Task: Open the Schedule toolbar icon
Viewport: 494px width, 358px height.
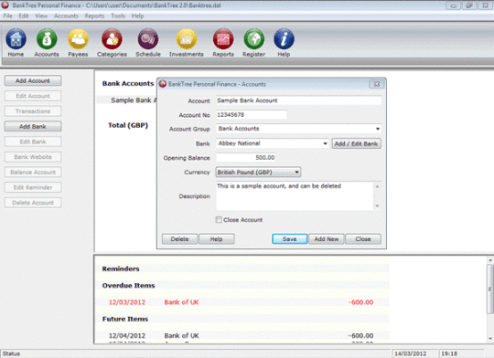Action: point(148,39)
